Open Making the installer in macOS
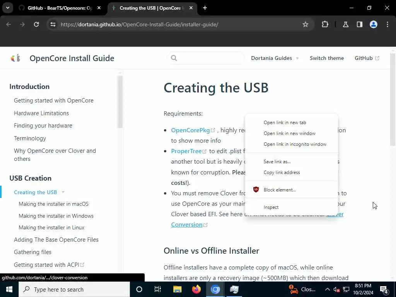 53,204
